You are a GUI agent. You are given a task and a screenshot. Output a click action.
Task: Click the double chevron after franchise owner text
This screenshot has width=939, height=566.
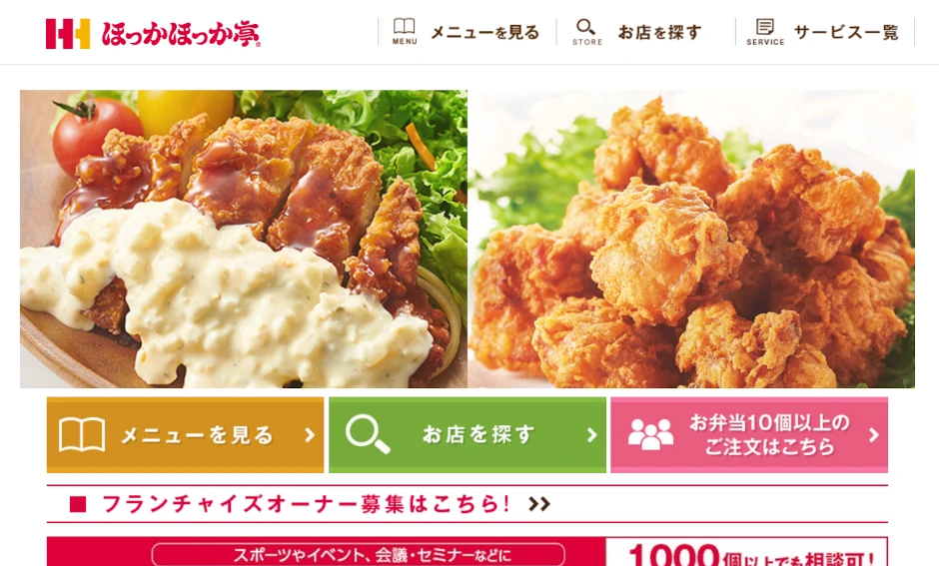(x=539, y=504)
